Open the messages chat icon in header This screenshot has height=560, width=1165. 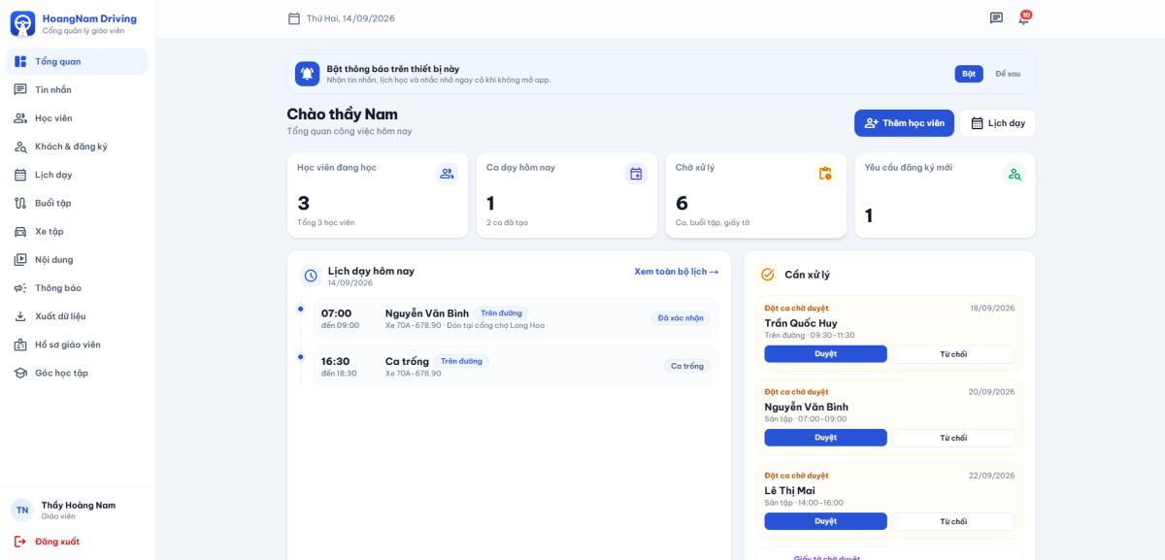pos(996,18)
